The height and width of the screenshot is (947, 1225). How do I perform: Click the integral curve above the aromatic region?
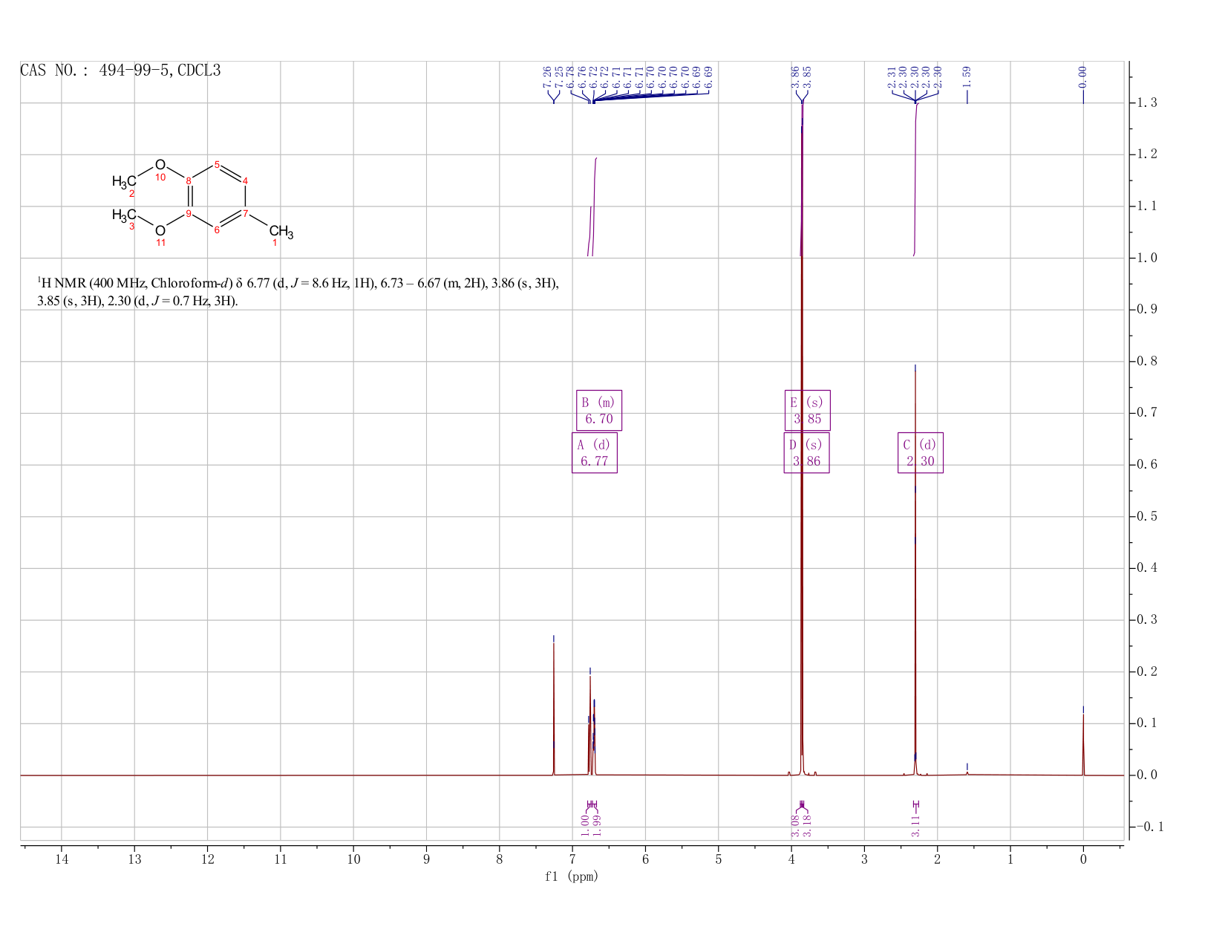coord(594,208)
